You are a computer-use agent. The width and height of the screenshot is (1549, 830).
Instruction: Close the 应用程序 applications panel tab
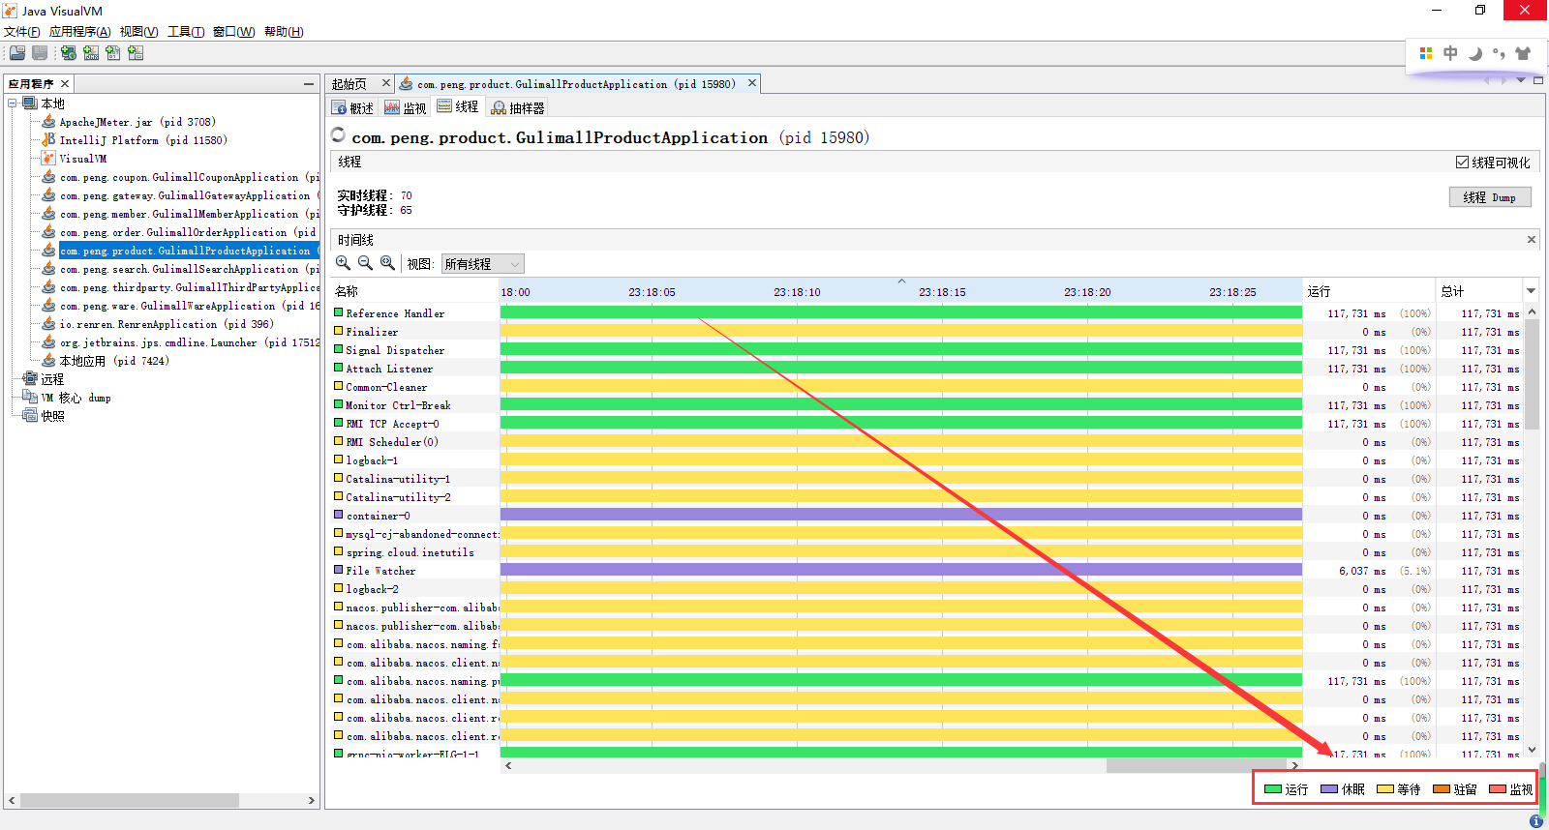coord(65,84)
